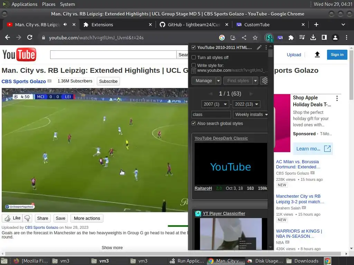This screenshot has height=265, width=354.
Task: Open the Chrome extensions puzzle icon
Action: click(x=291, y=38)
